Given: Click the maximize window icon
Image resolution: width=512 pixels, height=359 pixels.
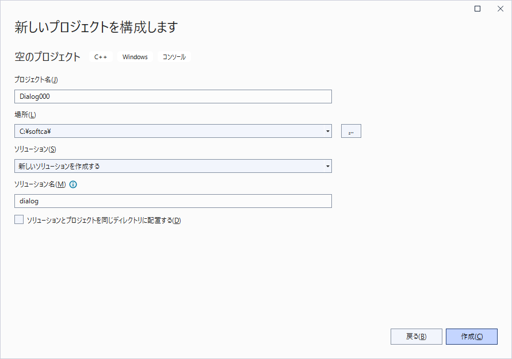Looking at the screenshot, I should (x=477, y=9).
